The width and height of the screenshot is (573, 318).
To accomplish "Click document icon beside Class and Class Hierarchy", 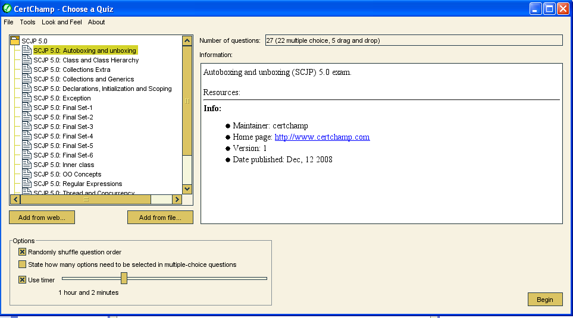I will coord(27,60).
